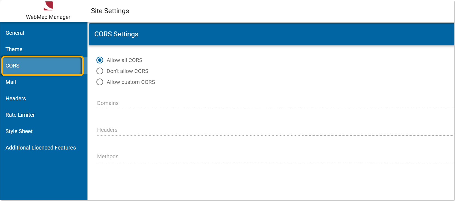
Task: Select the CORS sidebar item
Action: pyautogui.click(x=43, y=66)
